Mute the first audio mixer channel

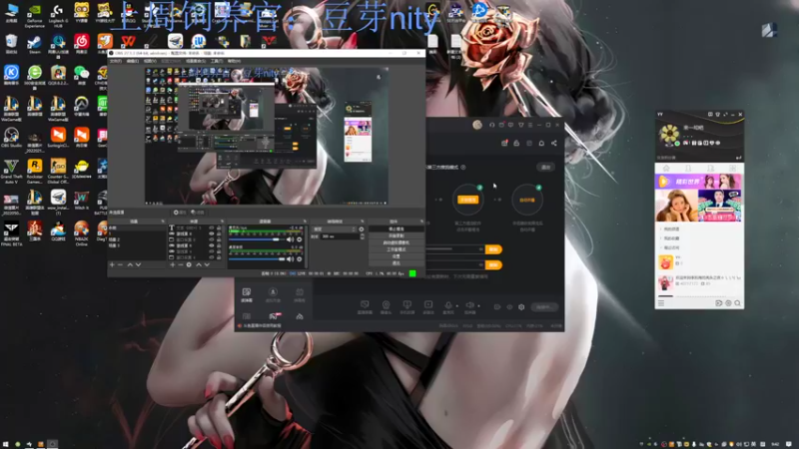tap(290, 239)
